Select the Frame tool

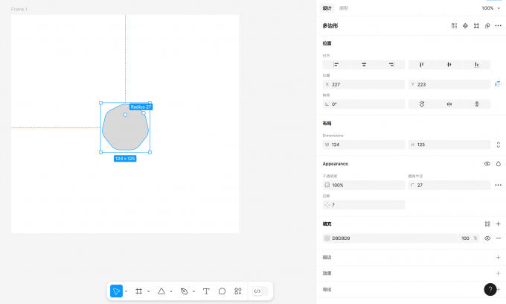click(x=138, y=291)
